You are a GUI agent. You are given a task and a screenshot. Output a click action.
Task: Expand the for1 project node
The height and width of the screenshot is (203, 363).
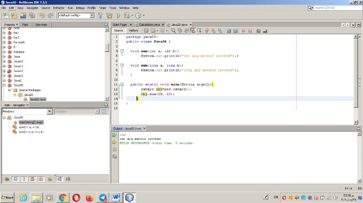(4, 33)
